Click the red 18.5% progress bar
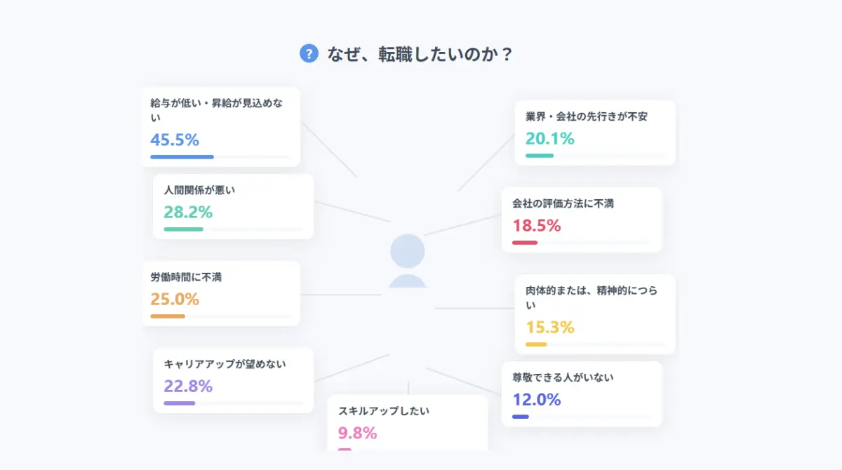The image size is (842, 470). pos(525,243)
